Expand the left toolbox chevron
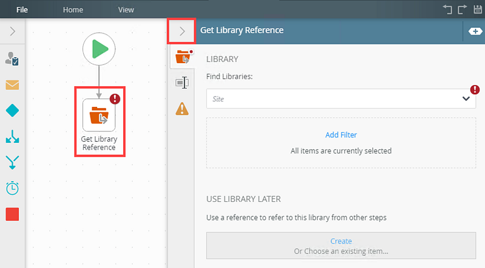The height and width of the screenshot is (268, 485). click(12, 31)
